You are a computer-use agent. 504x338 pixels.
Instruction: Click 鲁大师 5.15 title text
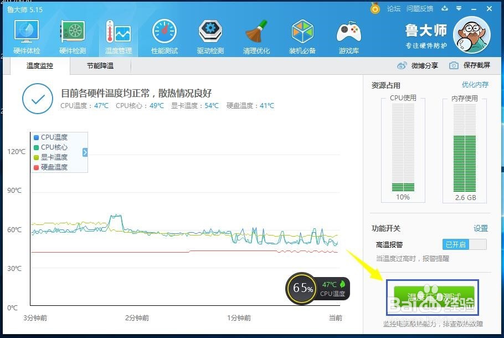25,9
